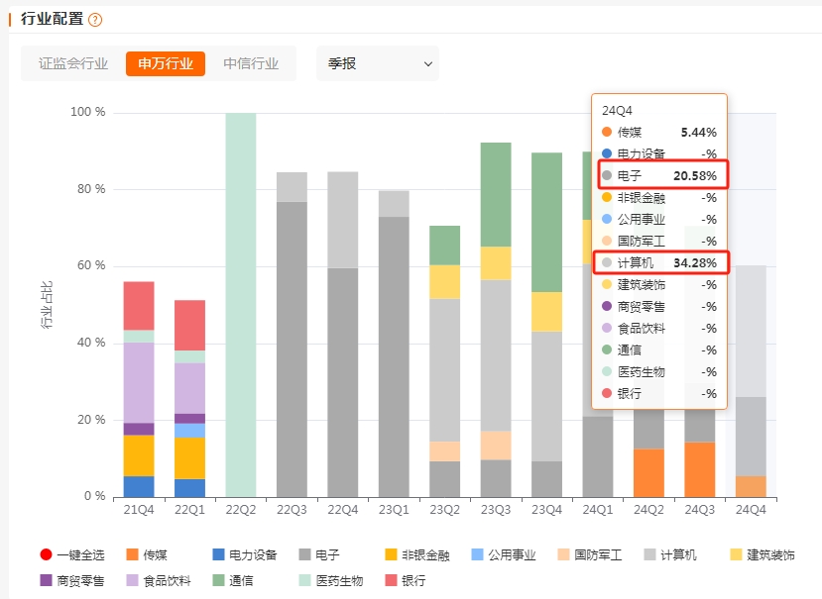Select the 申万行业 tab
Viewport: 822px width, 599px height.
pyautogui.click(x=166, y=63)
